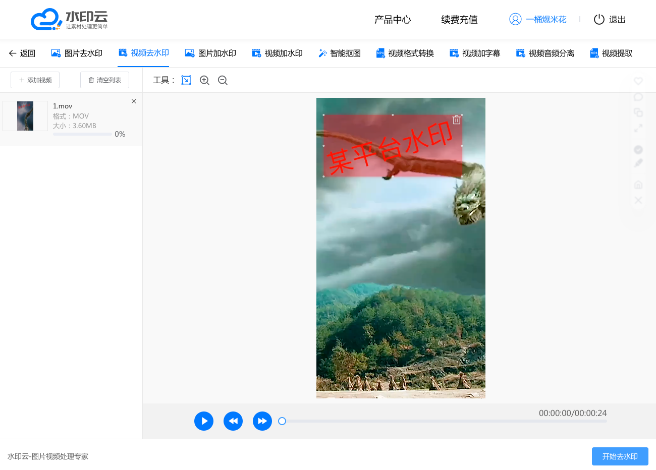Image resolution: width=656 pixels, height=470 pixels.
Task: Open the 续费充值 page
Action: coord(459,20)
